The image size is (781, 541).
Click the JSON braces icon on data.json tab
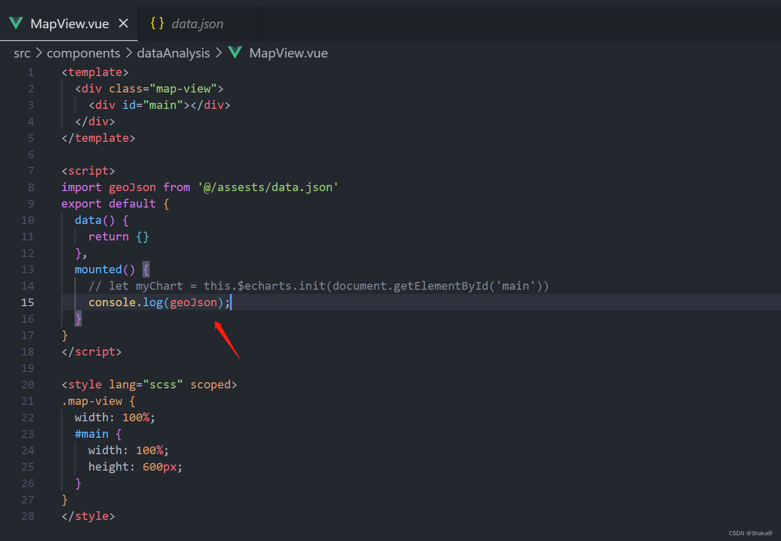(x=157, y=23)
